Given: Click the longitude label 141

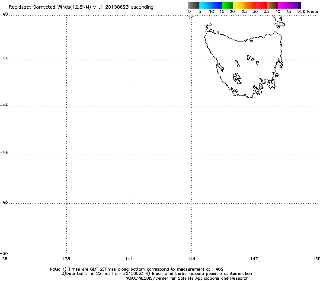Looking at the screenshot, I should pyautogui.click(x=128, y=259).
